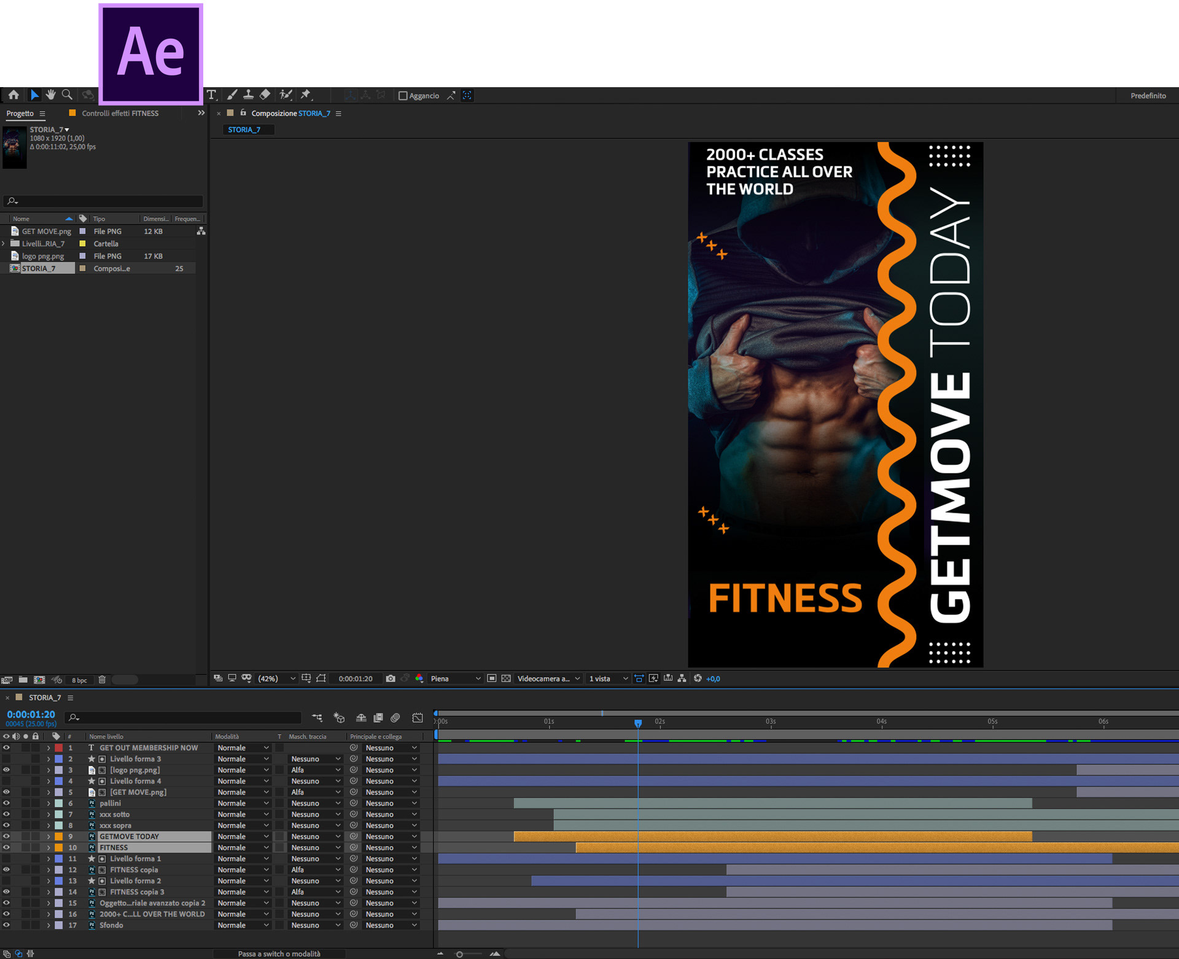
Task: Select the Eraser tool
Action: pyautogui.click(x=265, y=95)
